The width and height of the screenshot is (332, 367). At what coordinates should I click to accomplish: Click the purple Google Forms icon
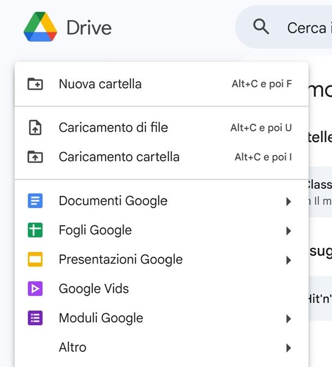[x=35, y=318]
